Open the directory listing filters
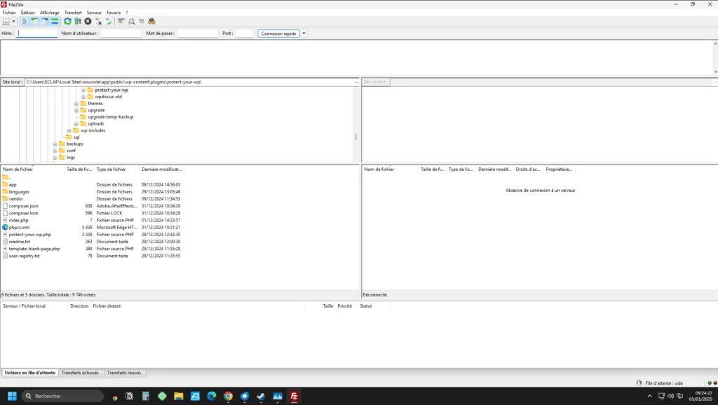The width and height of the screenshot is (718, 405). [121, 21]
